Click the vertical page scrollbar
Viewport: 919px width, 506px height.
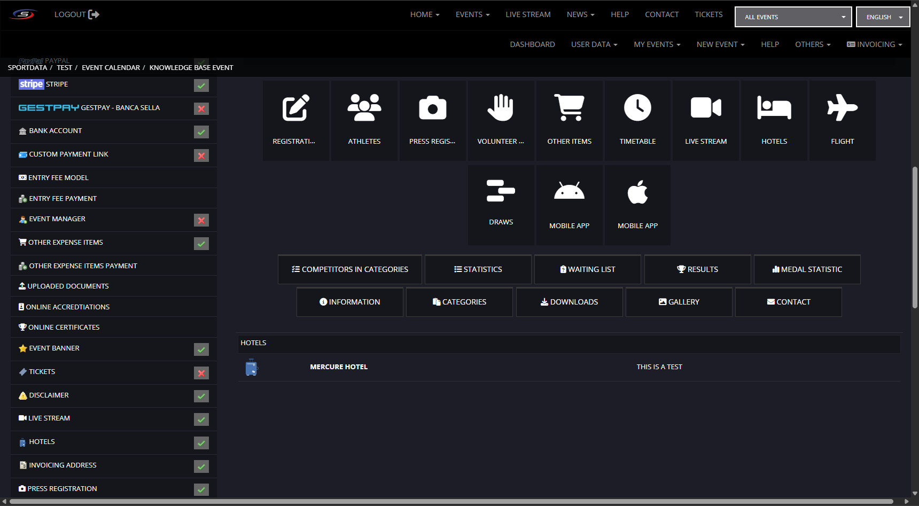click(915, 237)
